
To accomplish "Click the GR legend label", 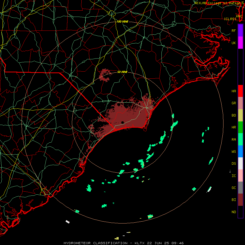I will [234, 103].
